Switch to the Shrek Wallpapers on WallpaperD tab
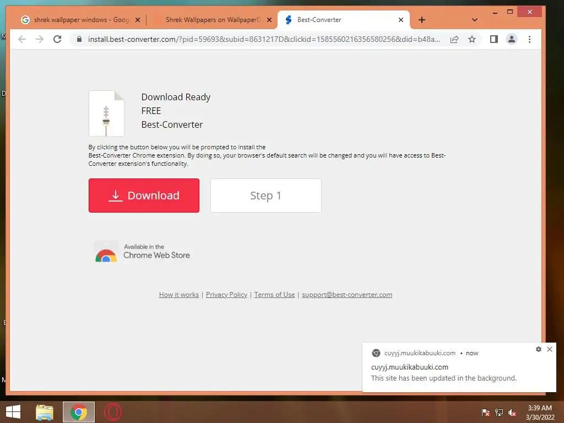564x423 pixels. coord(212,20)
